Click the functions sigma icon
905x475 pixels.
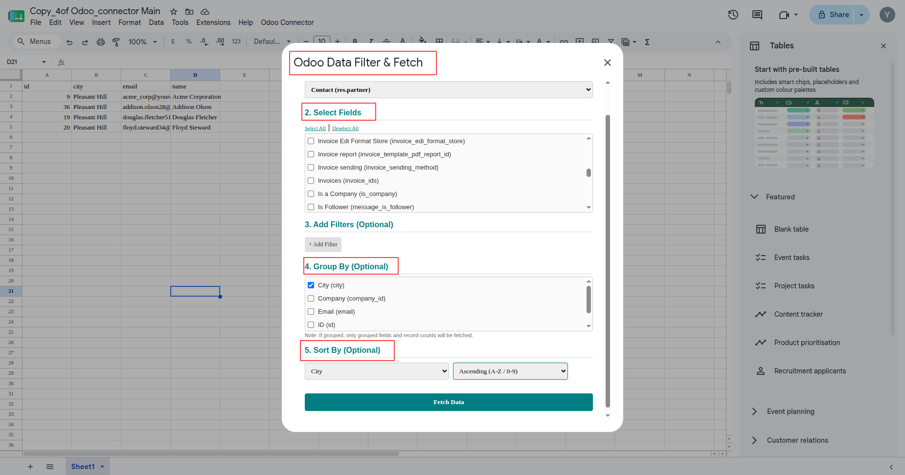[x=647, y=42]
